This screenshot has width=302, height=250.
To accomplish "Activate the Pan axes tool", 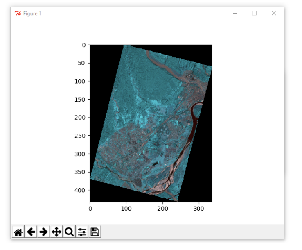I will (56, 232).
